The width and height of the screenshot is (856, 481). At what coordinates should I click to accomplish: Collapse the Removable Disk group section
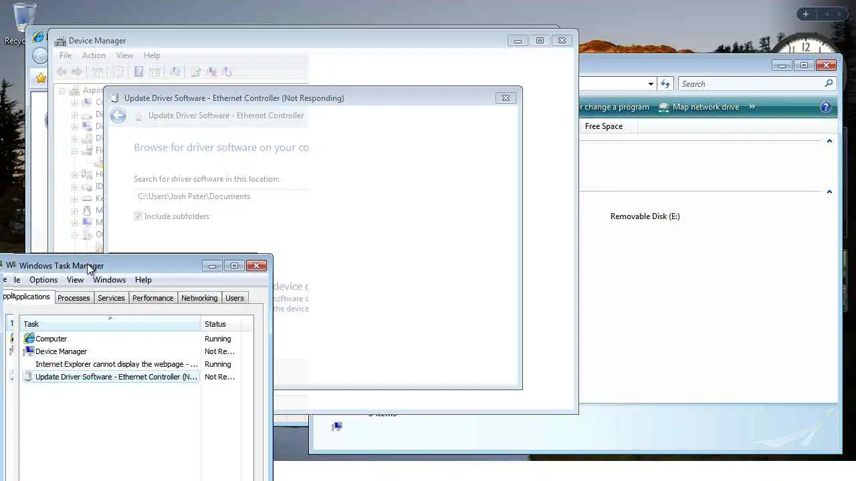pyautogui.click(x=829, y=192)
